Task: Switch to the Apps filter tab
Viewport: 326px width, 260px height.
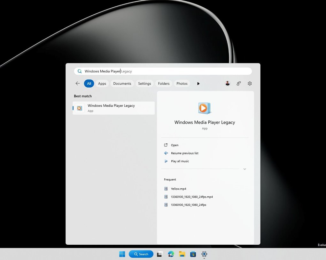Action: [x=102, y=83]
